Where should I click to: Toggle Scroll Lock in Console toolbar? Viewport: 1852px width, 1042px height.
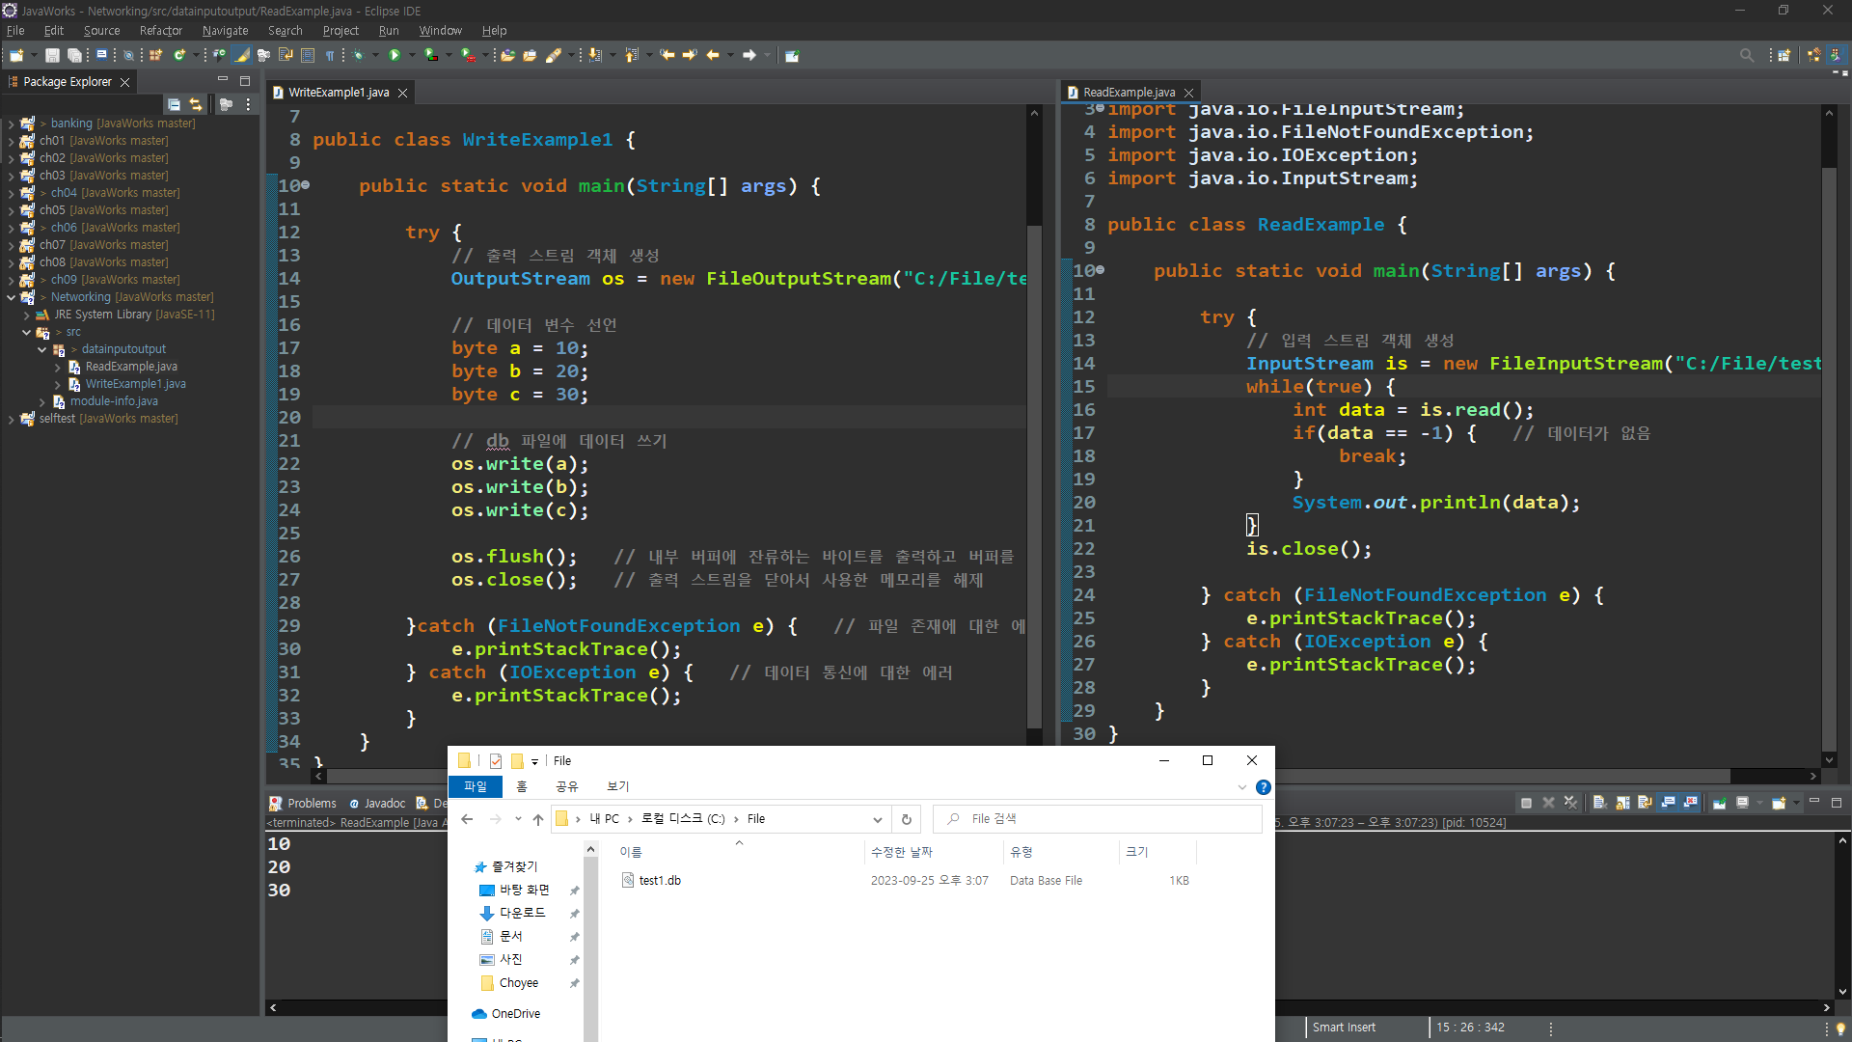[1622, 803]
